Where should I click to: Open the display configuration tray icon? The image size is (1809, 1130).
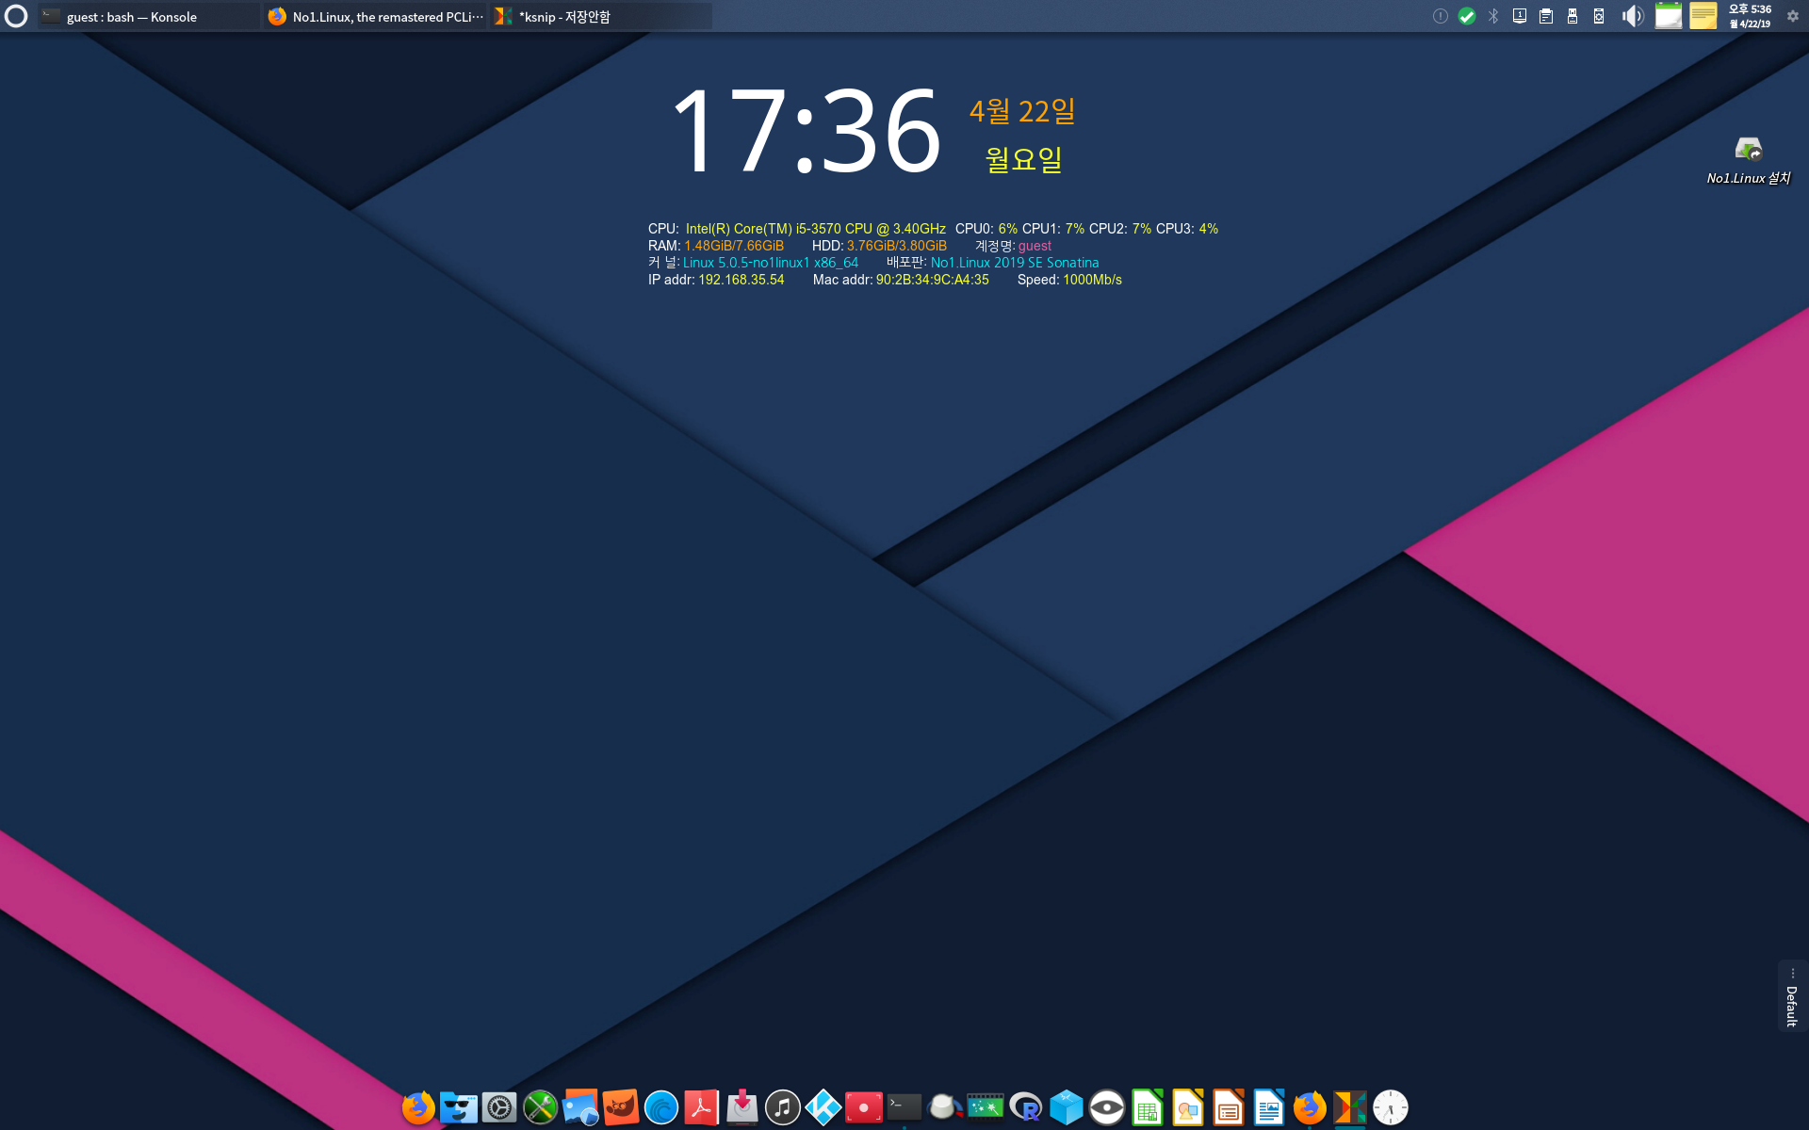(1520, 16)
